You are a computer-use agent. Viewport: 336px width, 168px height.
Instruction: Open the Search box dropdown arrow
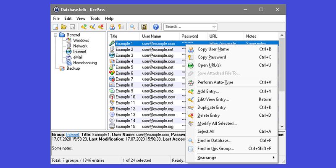click(214, 27)
